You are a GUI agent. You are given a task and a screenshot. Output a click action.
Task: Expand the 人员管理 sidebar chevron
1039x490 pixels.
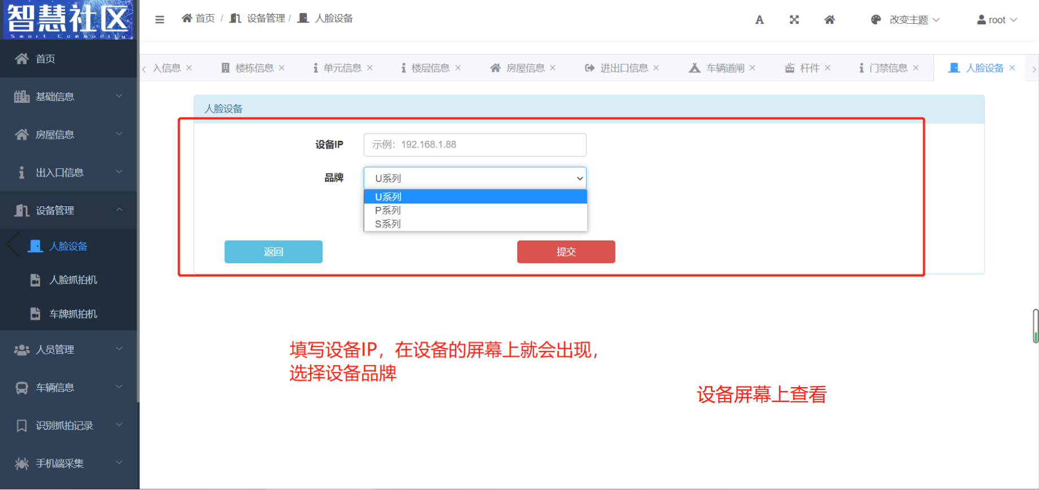pyautogui.click(x=119, y=349)
